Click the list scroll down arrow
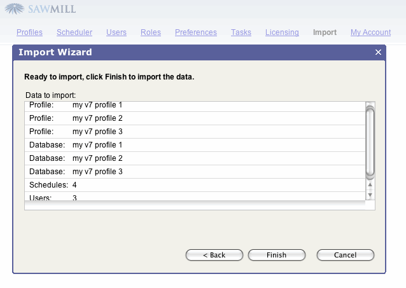Viewport: 406px width, 288px height. 370,195
